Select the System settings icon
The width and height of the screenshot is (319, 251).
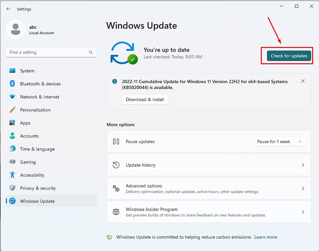13,71
